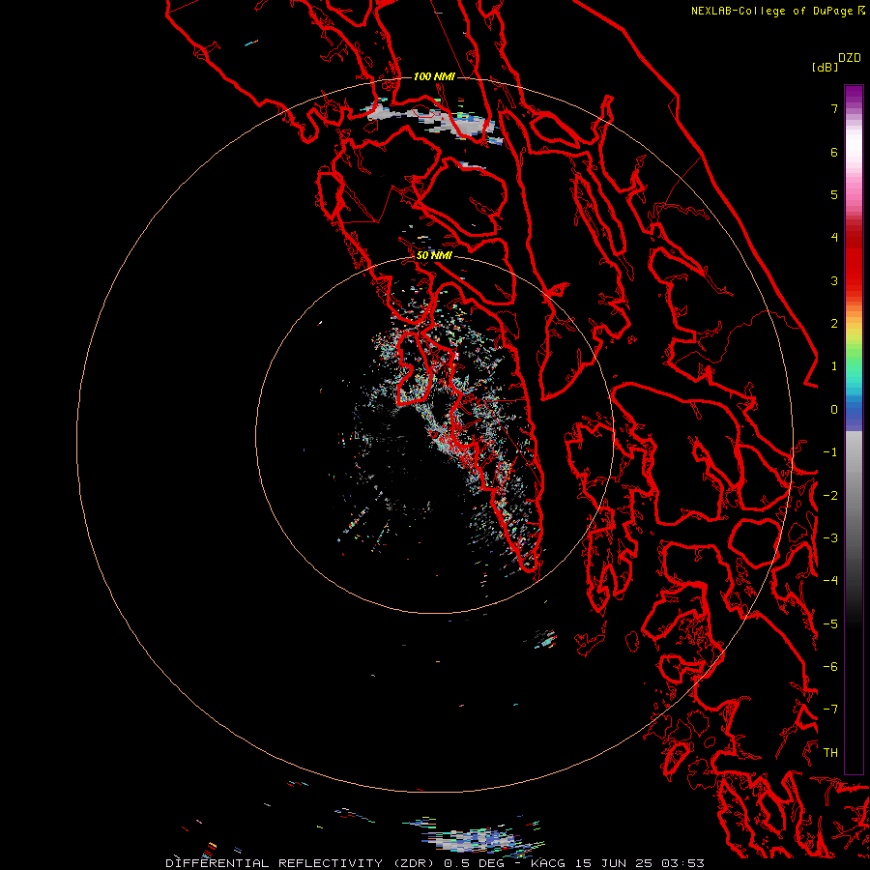Screen dimensions: 870x870
Task: Click the 100 NMI range ring label
Action: (434, 76)
